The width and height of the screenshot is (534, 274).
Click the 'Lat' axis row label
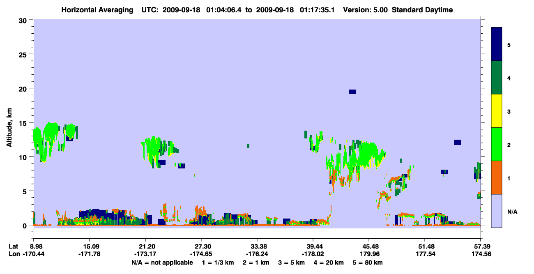pos(13,246)
